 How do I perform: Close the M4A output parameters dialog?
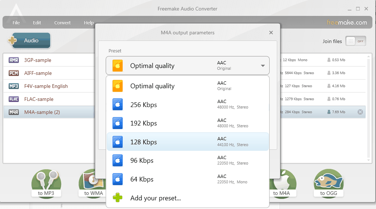[271, 33]
